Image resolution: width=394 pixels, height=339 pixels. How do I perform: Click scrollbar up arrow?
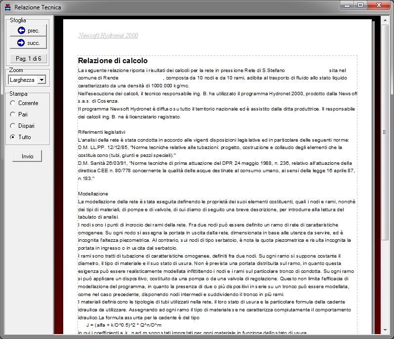pos(385,20)
